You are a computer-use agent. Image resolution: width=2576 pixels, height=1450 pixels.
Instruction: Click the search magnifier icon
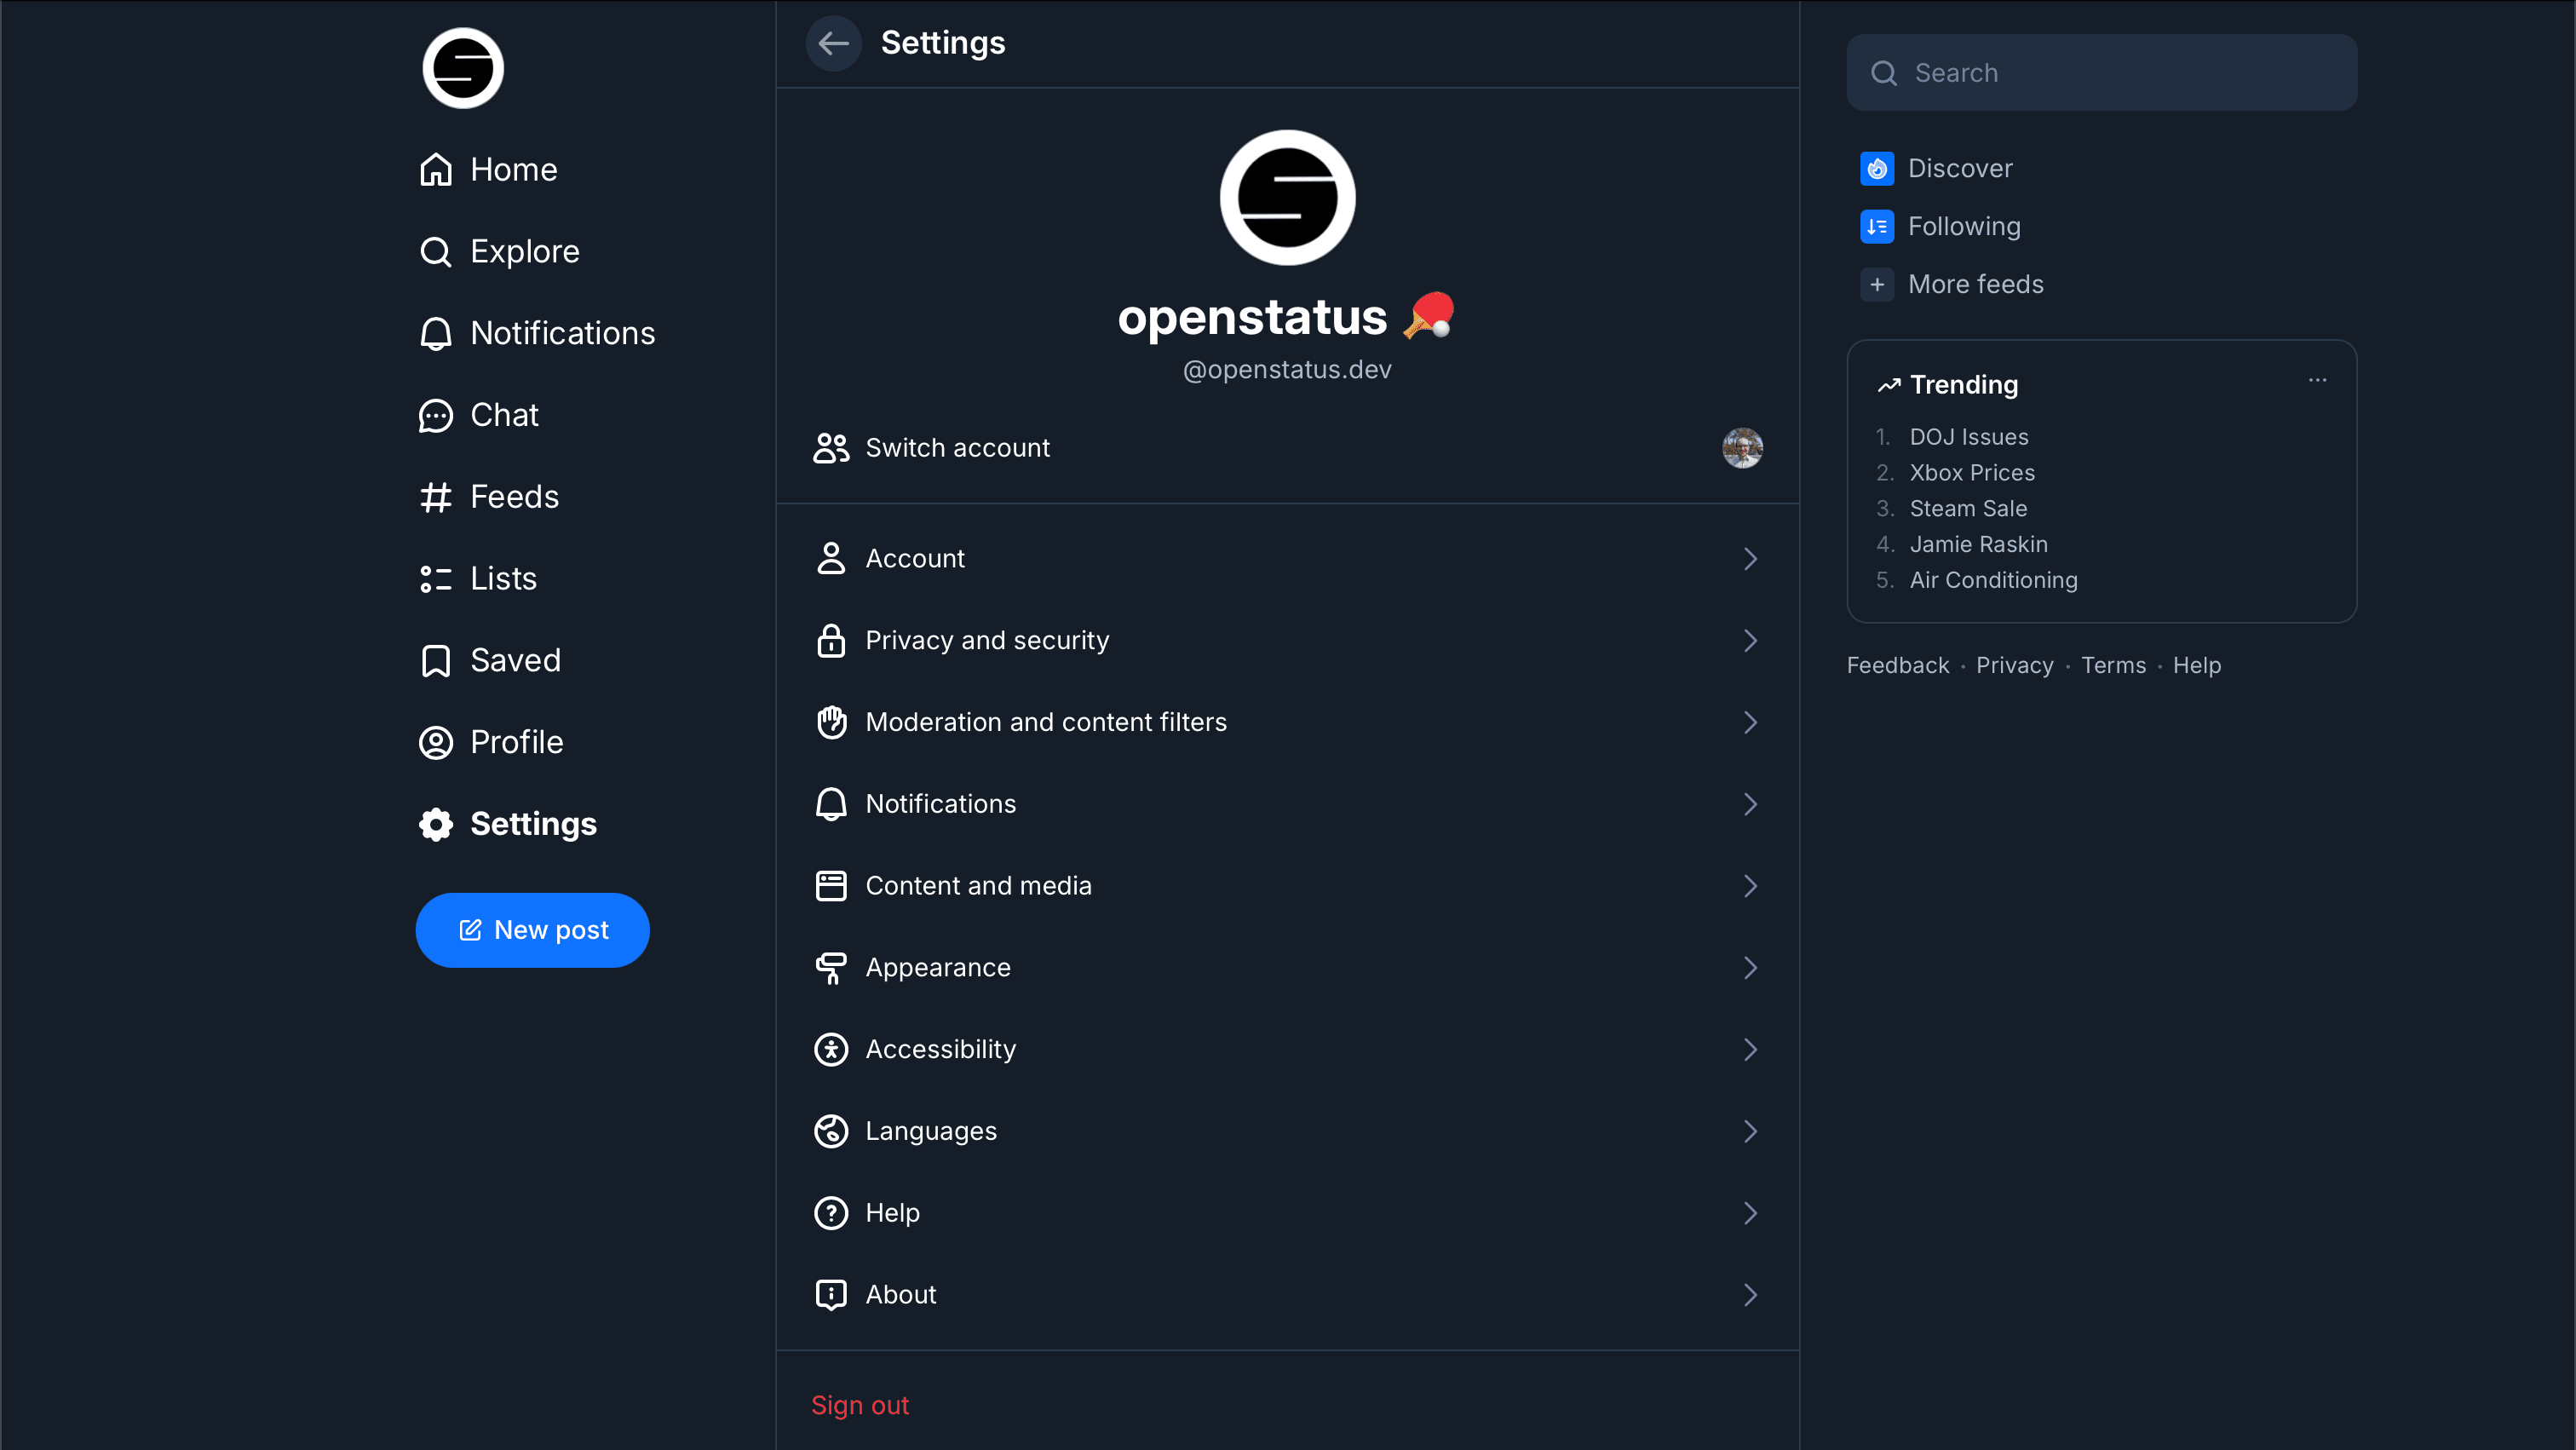pyautogui.click(x=1884, y=73)
